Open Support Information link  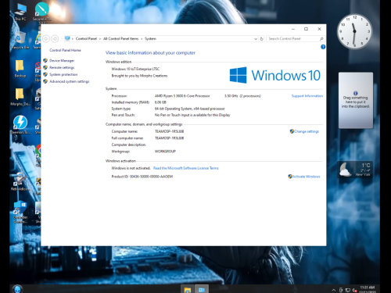[x=307, y=96]
